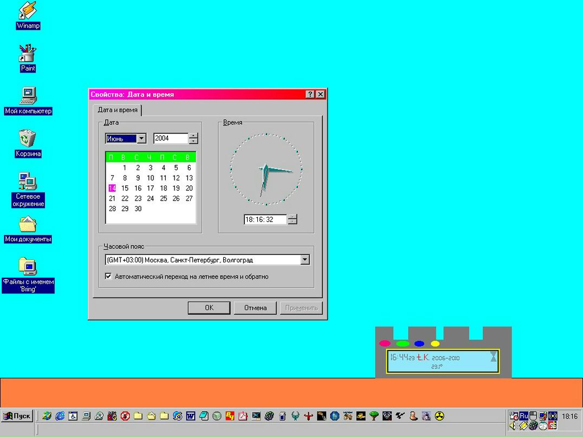Image resolution: width=583 pixels, height=437 pixels.
Task: Expand the time zone dropdown list
Action: pos(305,260)
